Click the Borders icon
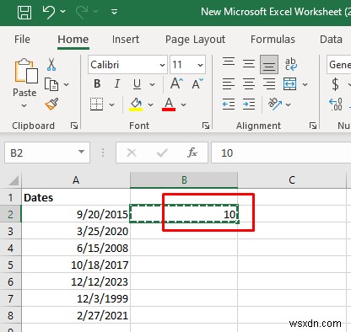Screen dimensions: 351x332 click(x=96, y=104)
